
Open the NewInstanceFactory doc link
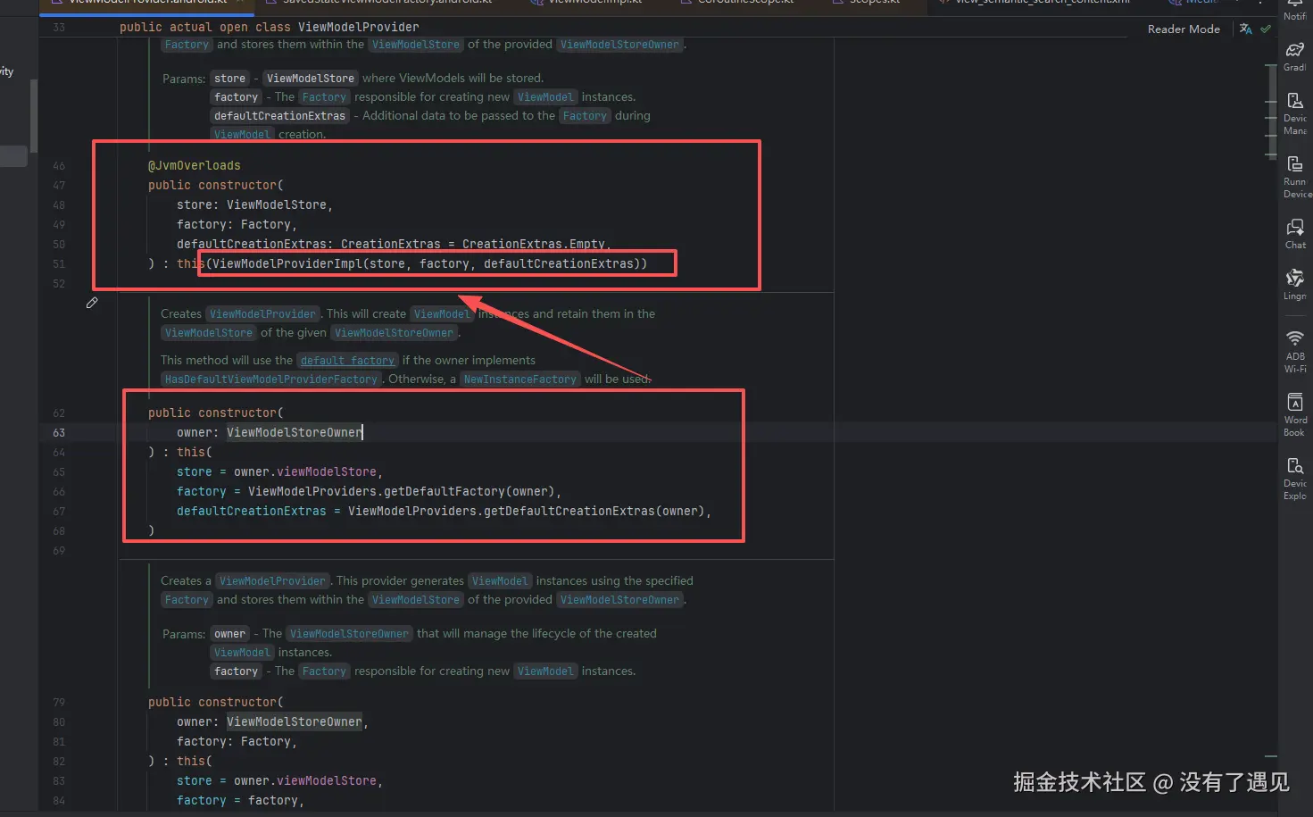[x=520, y=379]
